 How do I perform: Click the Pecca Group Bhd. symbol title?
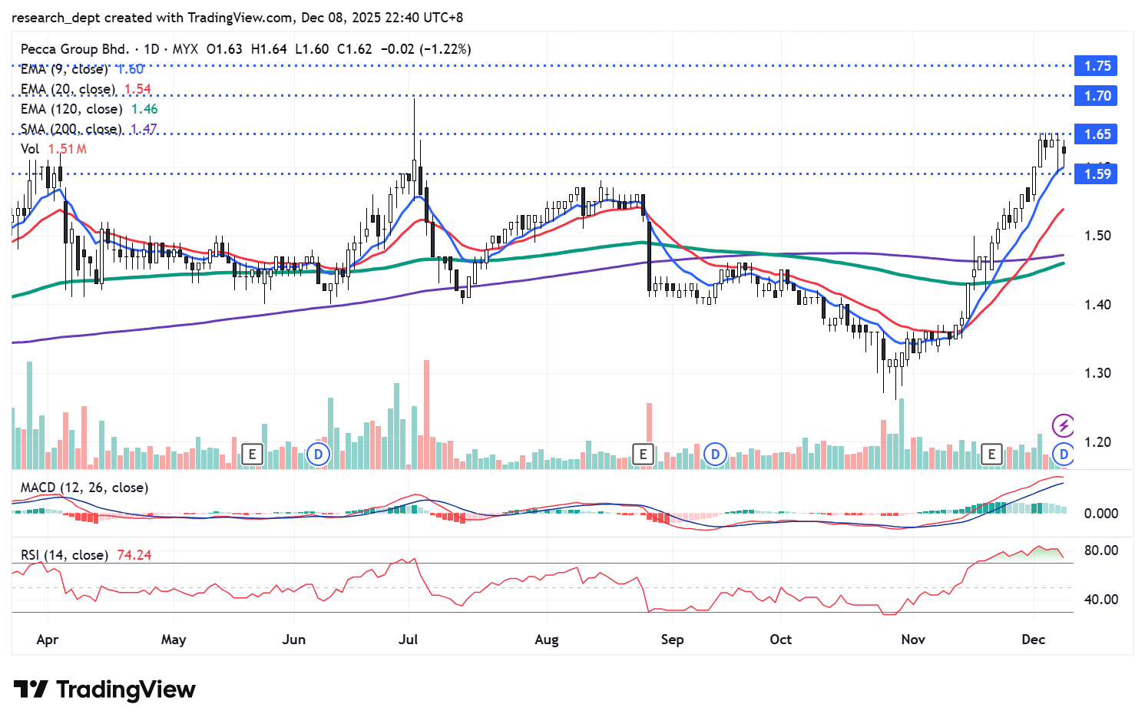(74, 49)
